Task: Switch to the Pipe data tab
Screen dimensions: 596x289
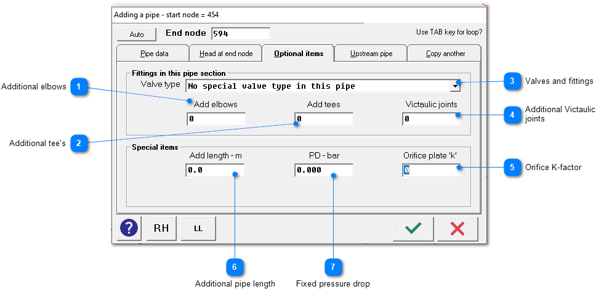Action: [x=154, y=54]
